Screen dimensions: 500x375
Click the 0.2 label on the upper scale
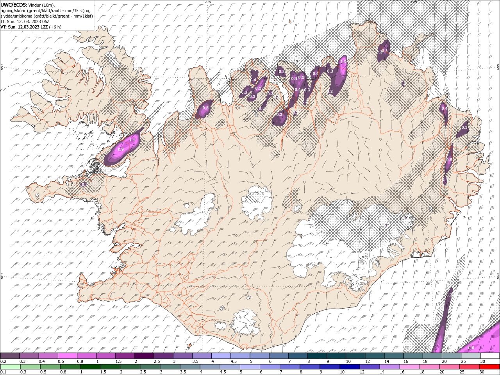tap(3, 361)
